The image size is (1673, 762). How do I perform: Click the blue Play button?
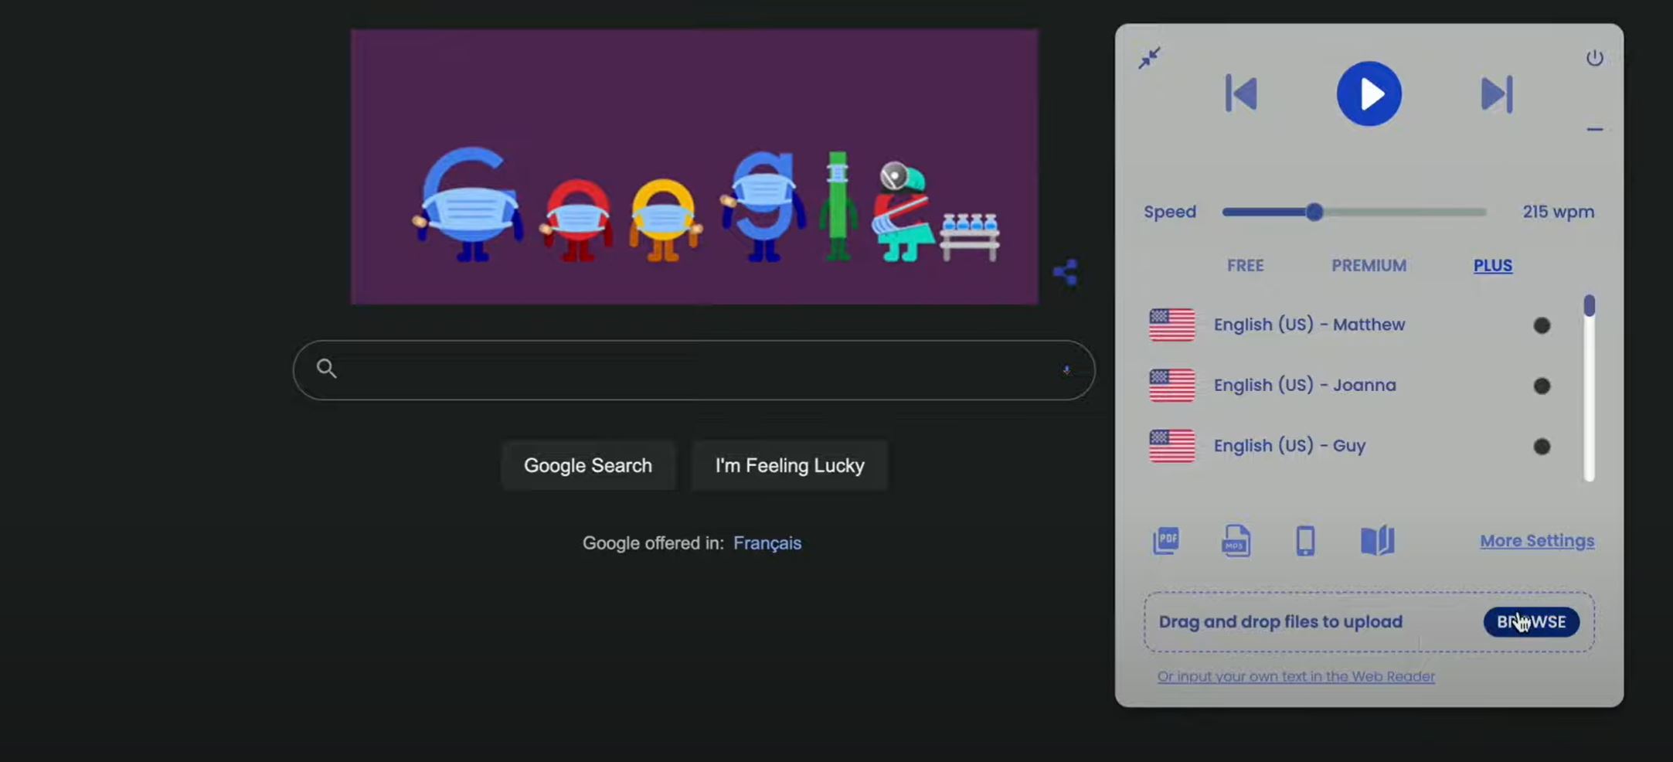click(1369, 94)
